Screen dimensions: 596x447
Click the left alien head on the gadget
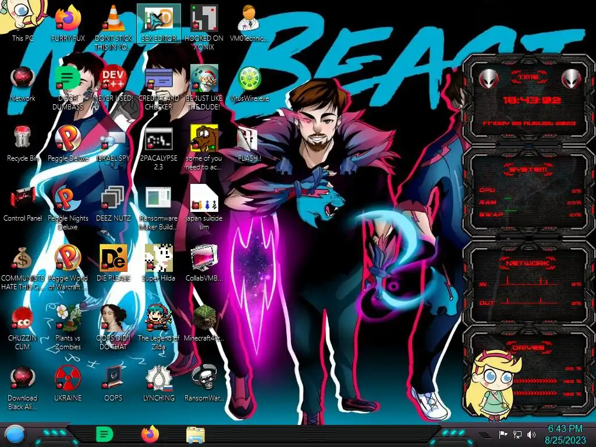(488, 79)
